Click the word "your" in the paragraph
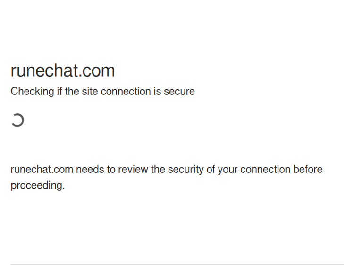Screen dimensions: 354x266 (228, 170)
